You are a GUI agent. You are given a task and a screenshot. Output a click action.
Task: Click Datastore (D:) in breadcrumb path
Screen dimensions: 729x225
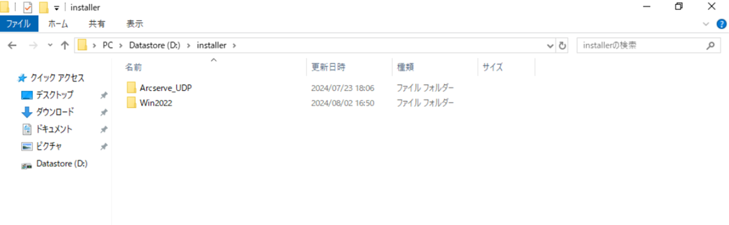click(155, 45)
